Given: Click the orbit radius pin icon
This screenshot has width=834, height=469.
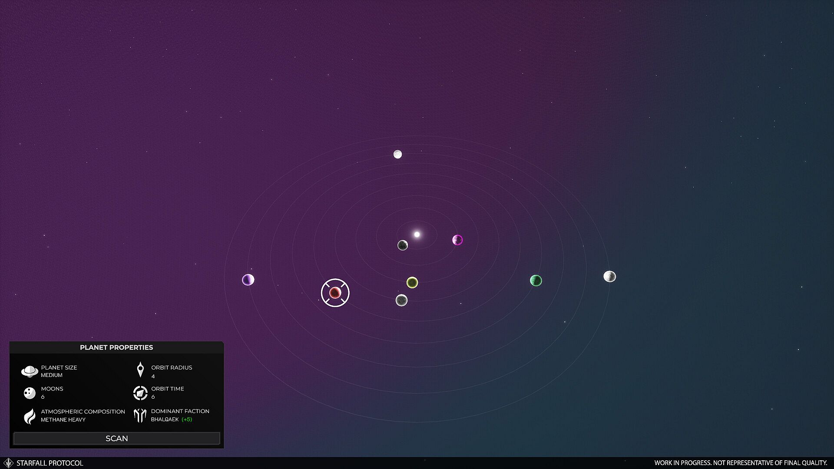Looking at the screenshot, I should [140, 370].
